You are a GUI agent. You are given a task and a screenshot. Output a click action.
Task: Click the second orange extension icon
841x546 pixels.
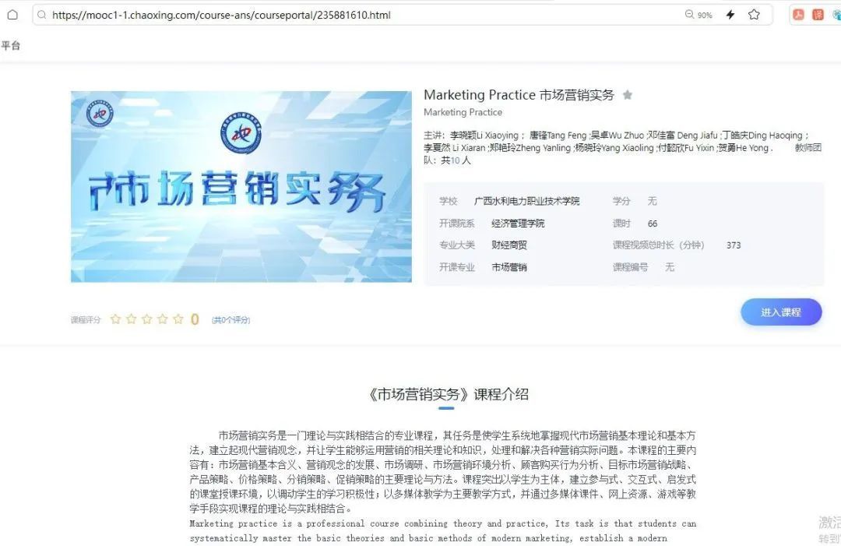818,15
